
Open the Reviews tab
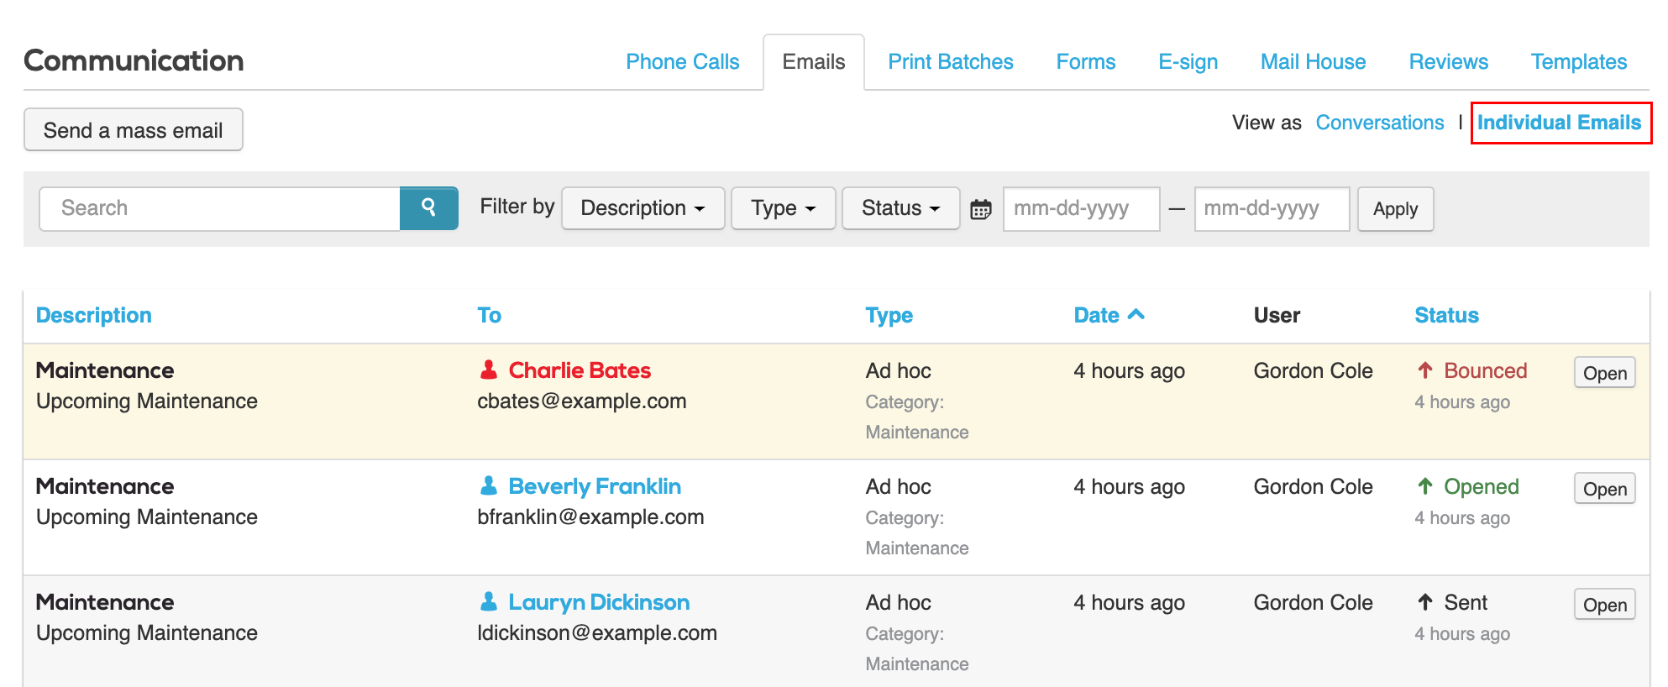point(1448,61)
